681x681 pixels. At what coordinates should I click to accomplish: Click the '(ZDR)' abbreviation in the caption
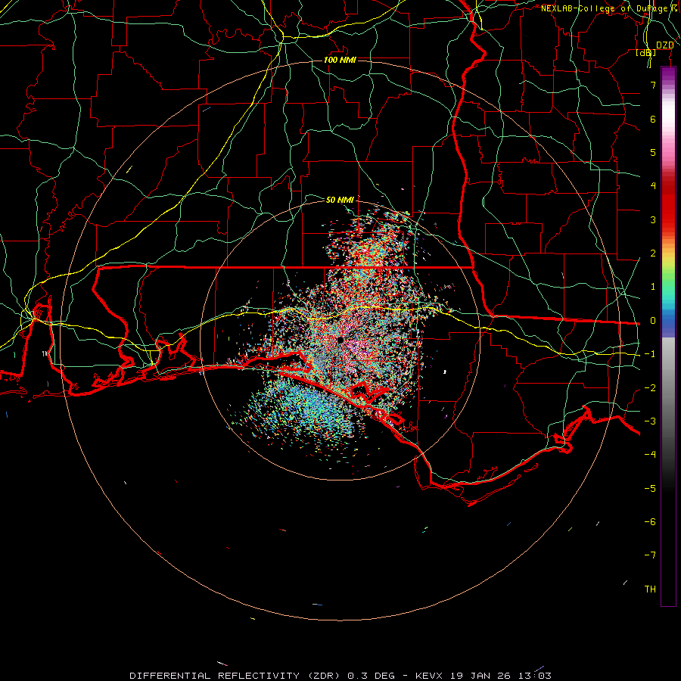click(x=325, y=676)
